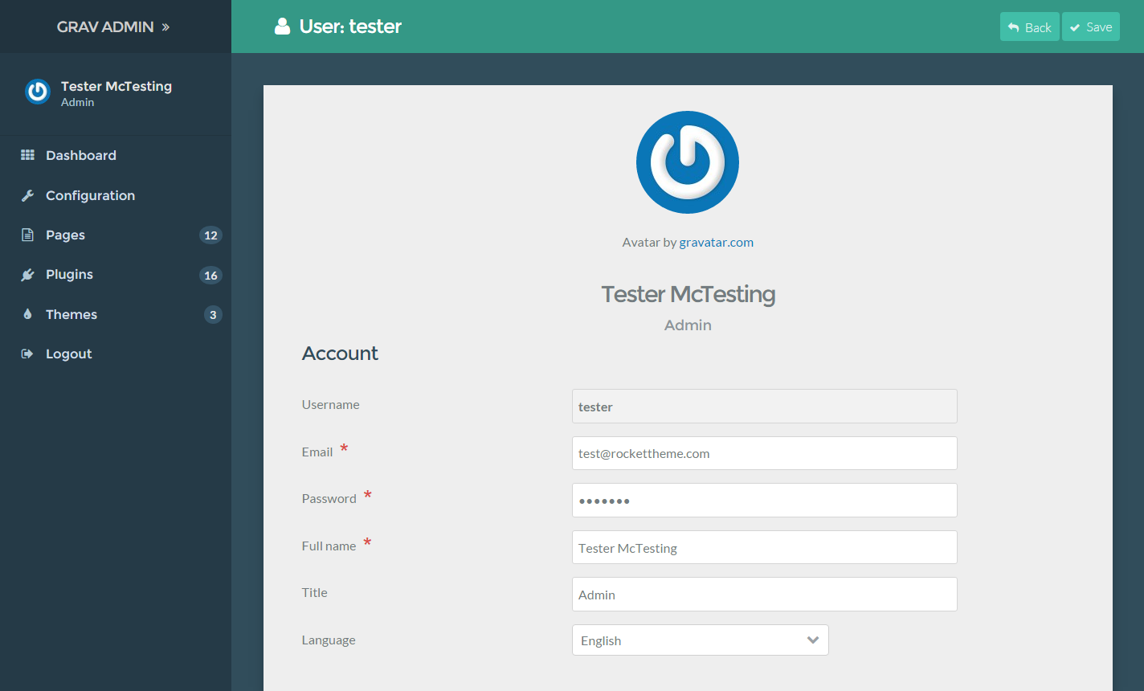Click the Language dropdown chevron arrow

(812, 640)
